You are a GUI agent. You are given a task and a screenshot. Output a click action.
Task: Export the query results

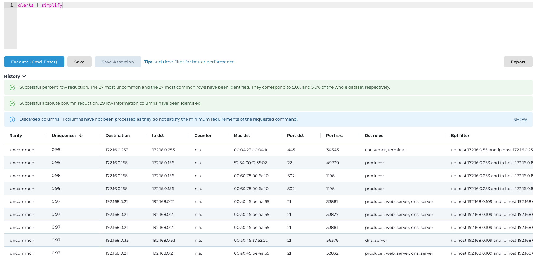click(518, 62)
